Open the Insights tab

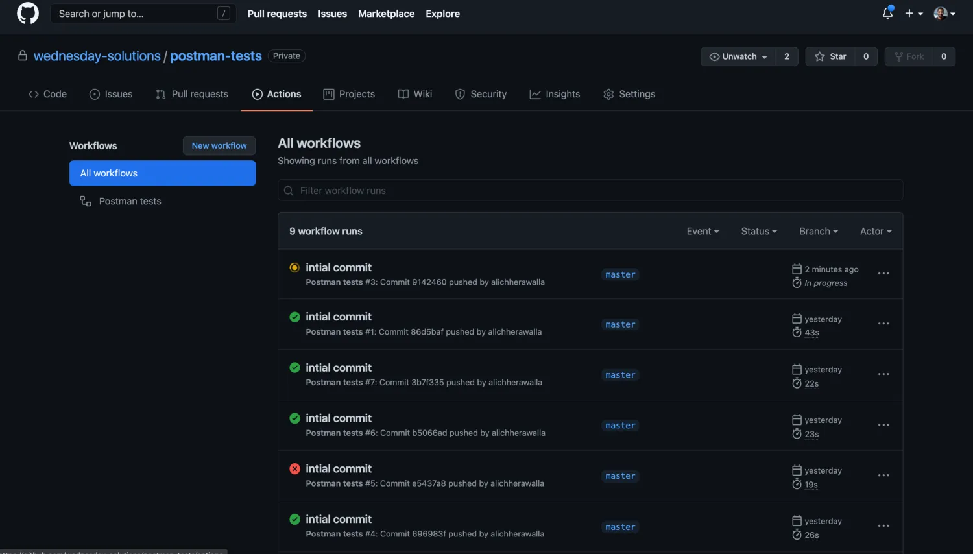pos(555,94)
